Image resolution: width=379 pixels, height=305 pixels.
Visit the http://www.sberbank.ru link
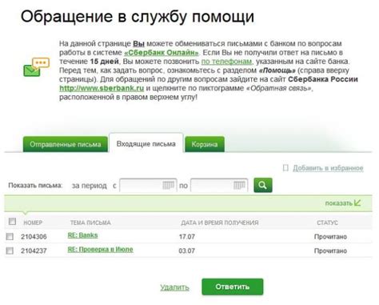tap(102, 88)
